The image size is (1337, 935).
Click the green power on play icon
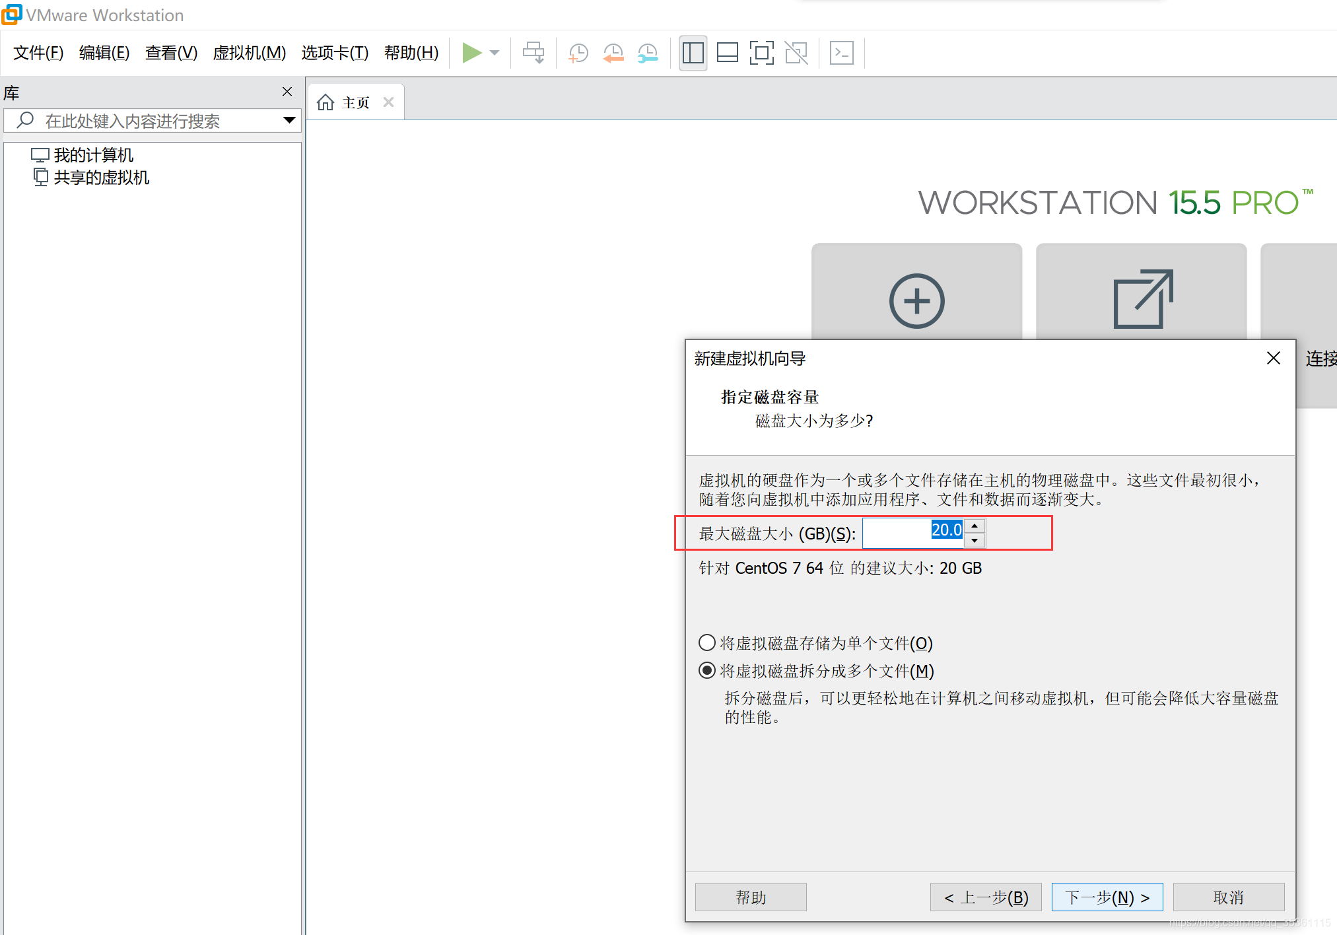click(x=471, y=53)
